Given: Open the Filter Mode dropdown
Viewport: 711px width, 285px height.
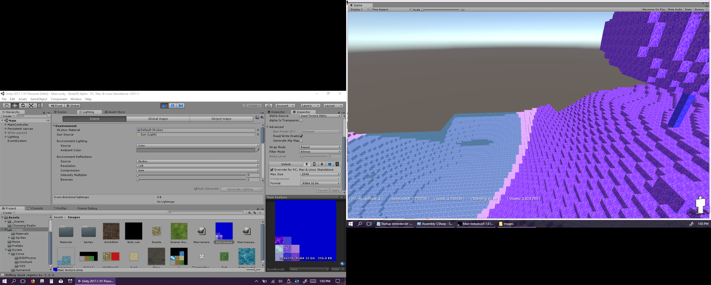Looking at the screenshot, I should tap(320, 152).
